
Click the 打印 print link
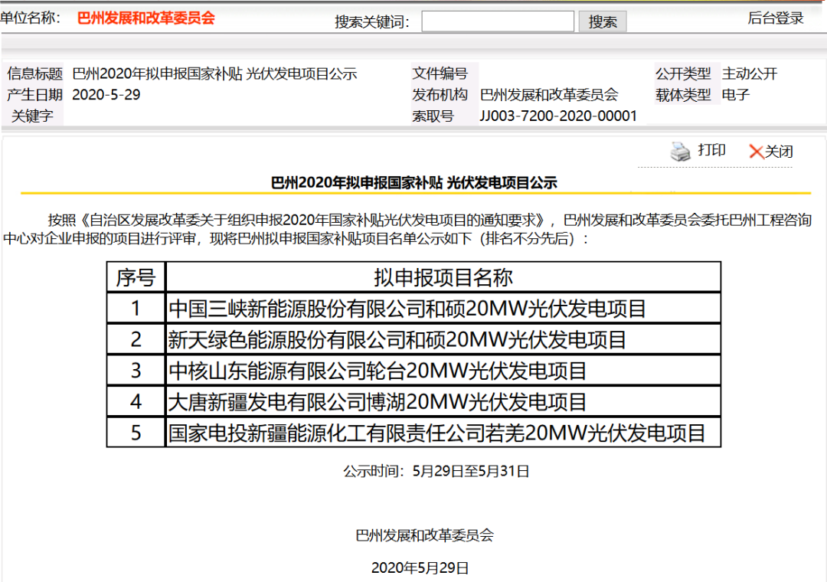point(711,150)
